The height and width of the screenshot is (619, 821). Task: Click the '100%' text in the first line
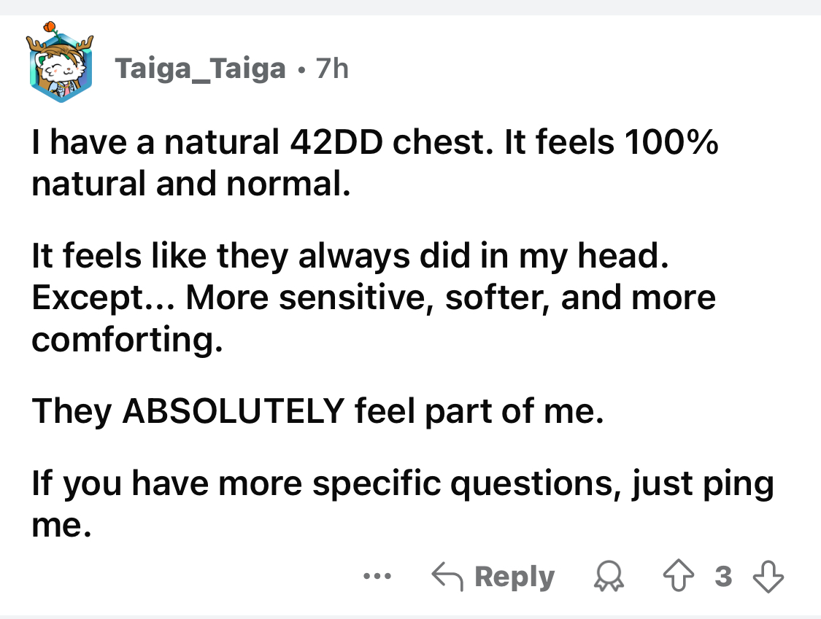(669, 144)
